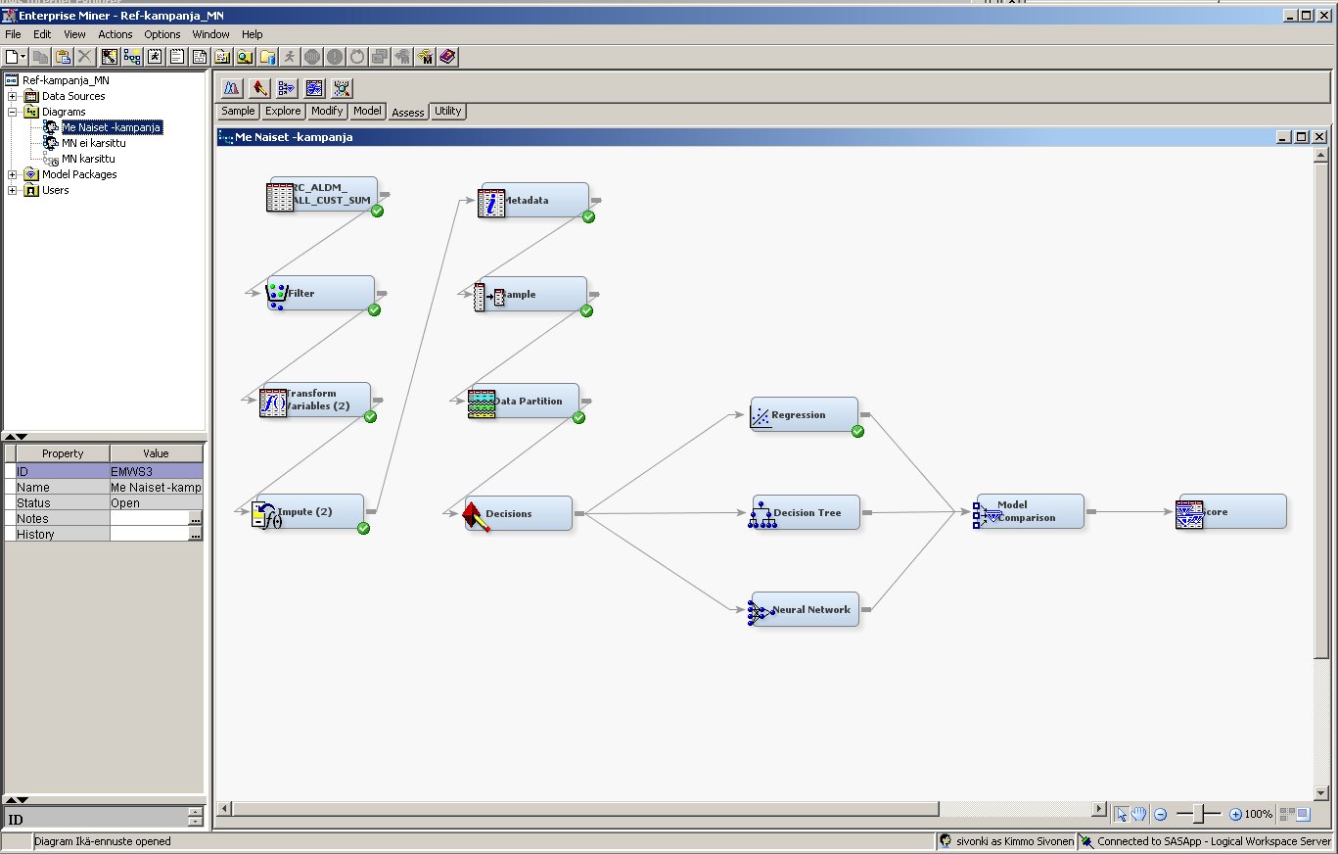The image size is (1338, 854).
Task: Select the Data Partition node
Action: pyautogui.click(x=524, y=401)
